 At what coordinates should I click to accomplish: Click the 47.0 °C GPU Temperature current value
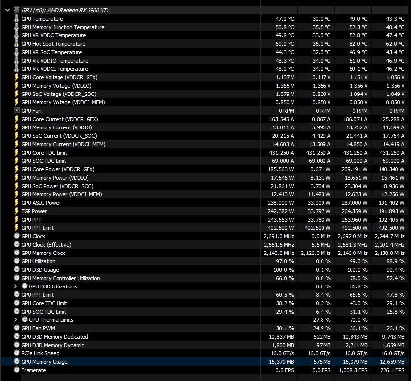[284, 19]
